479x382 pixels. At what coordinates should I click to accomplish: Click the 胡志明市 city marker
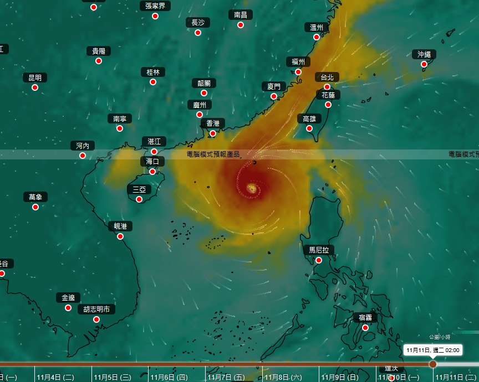click(x=96, y=319)
